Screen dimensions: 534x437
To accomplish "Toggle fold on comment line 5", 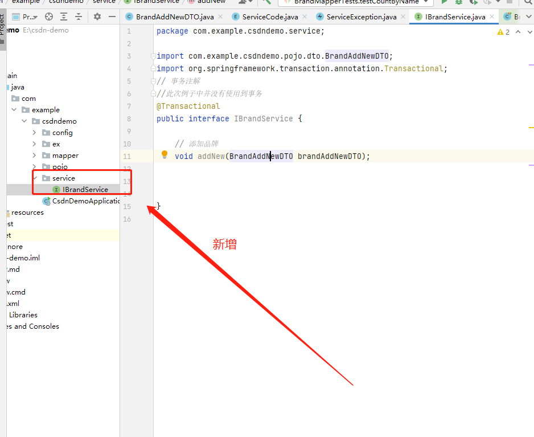I will 153,81.
